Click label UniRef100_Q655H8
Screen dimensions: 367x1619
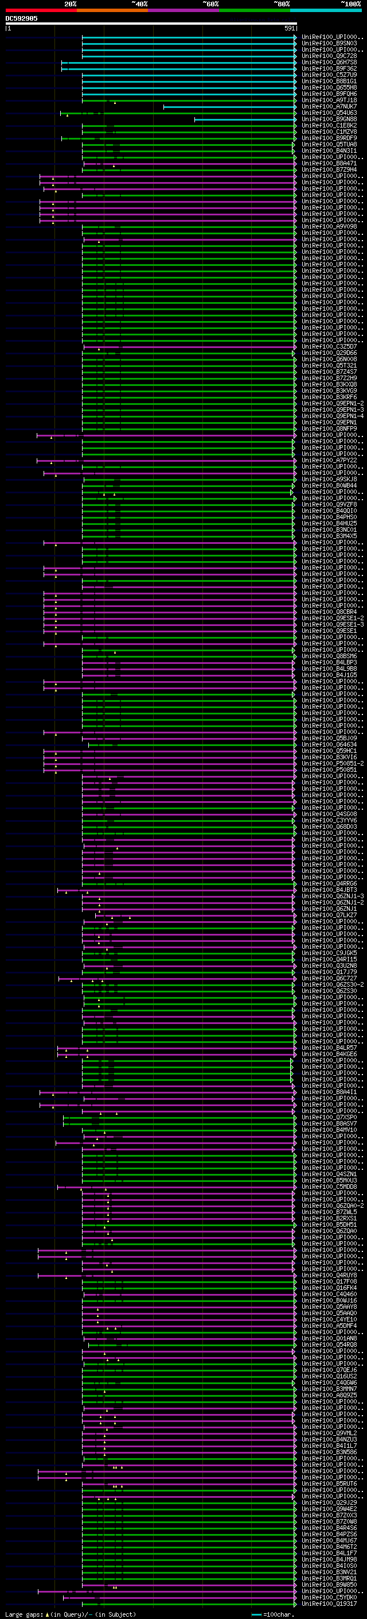click(x=329, y=88)
